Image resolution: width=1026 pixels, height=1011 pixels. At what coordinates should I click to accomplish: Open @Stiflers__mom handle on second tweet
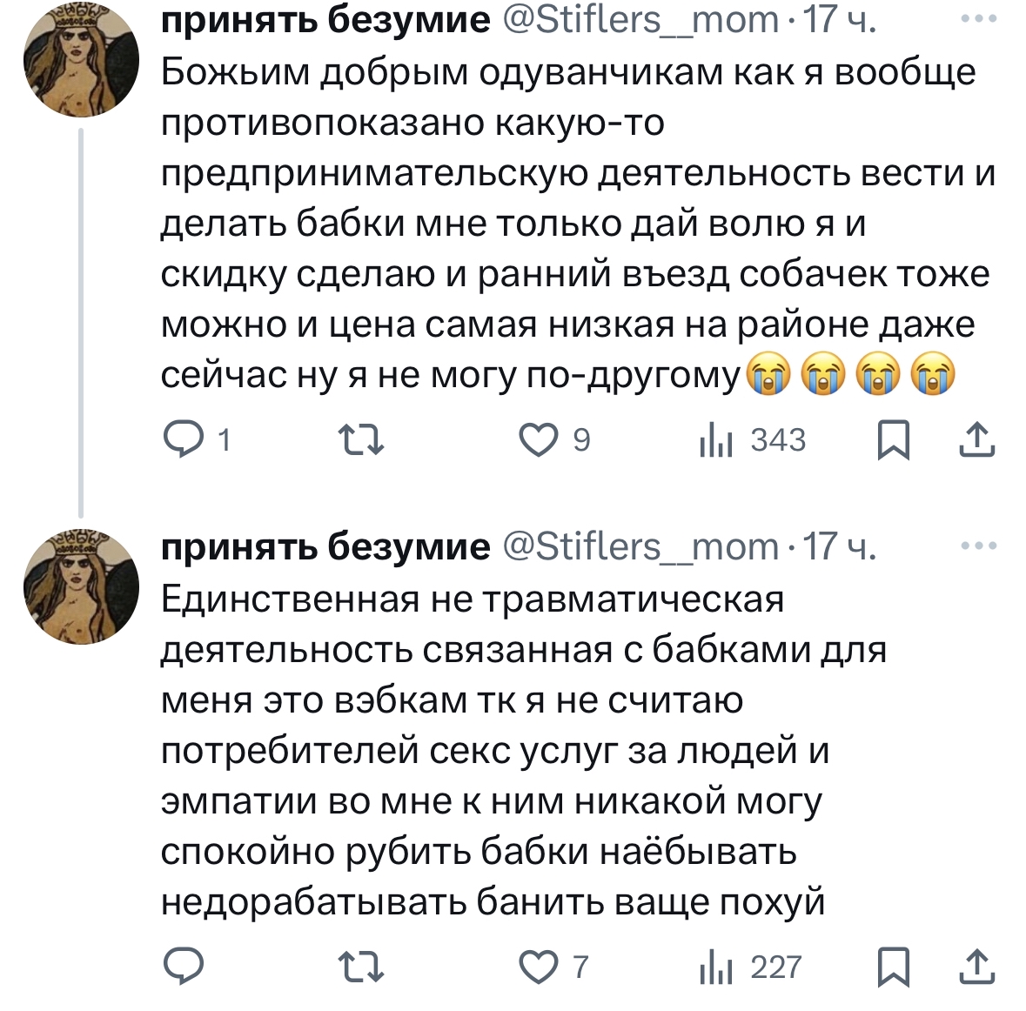640,546
